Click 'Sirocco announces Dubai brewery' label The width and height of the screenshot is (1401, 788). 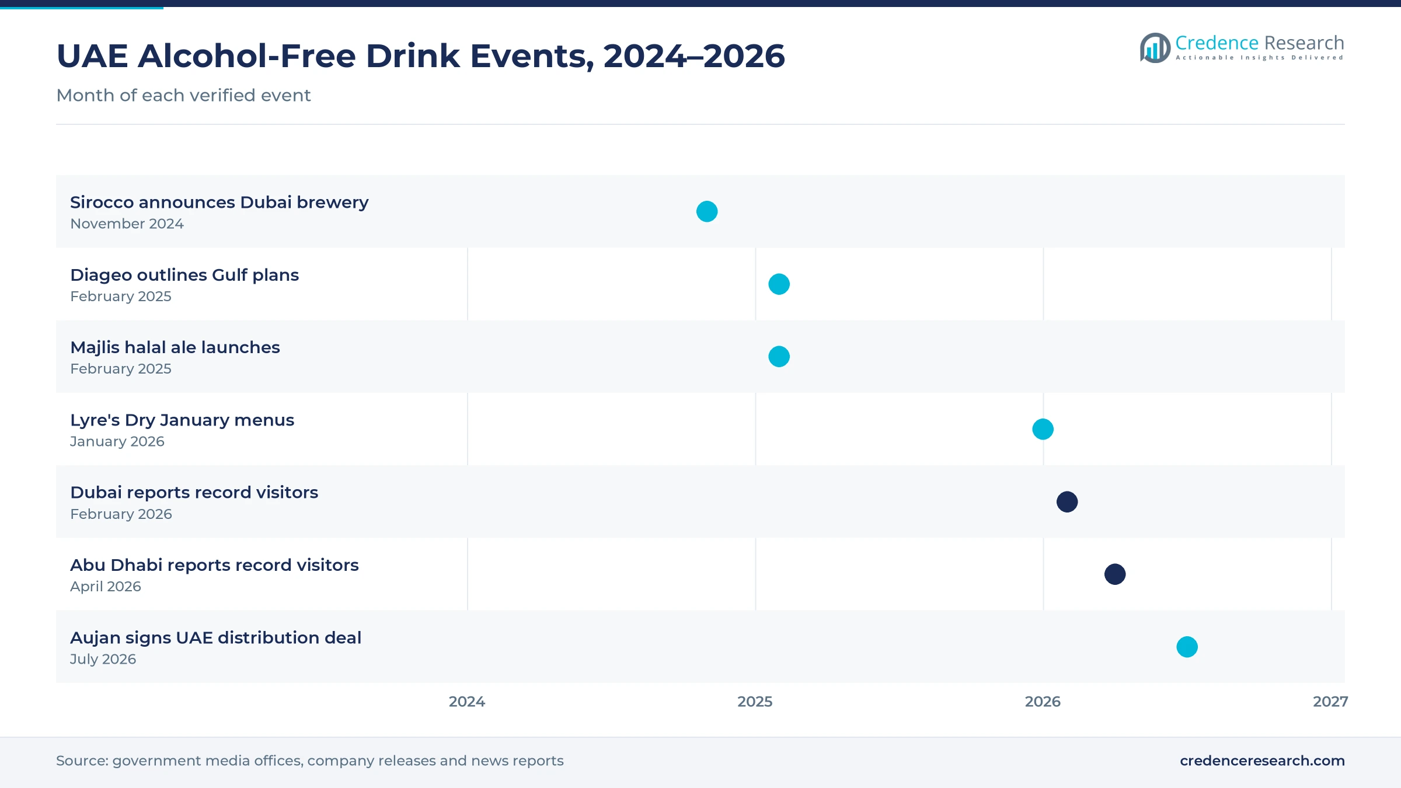[x=219, y=202]
